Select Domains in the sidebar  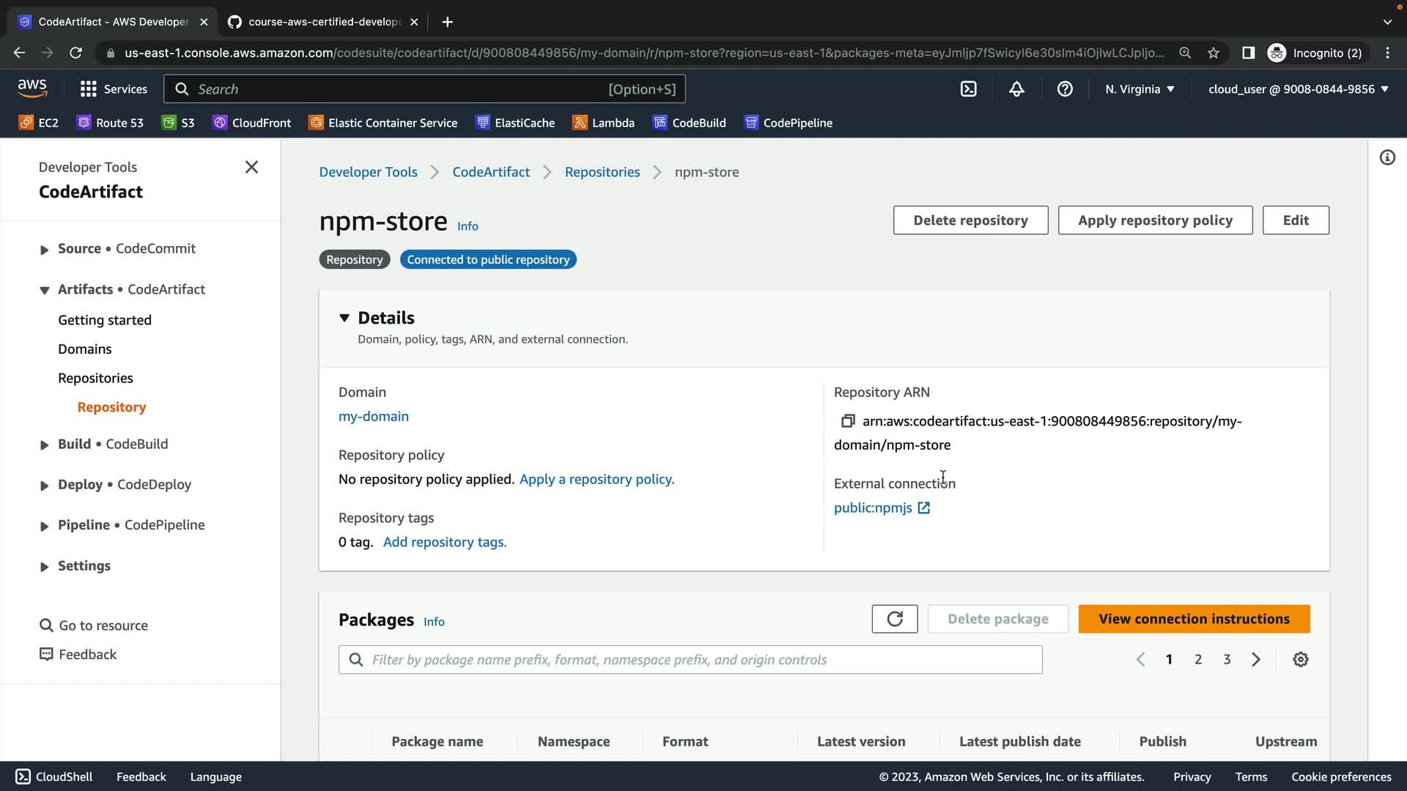[85, 349]
